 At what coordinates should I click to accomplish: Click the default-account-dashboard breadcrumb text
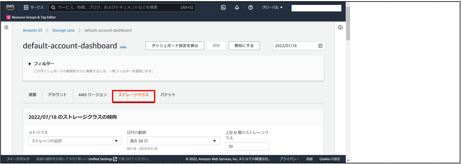point(108,30)
